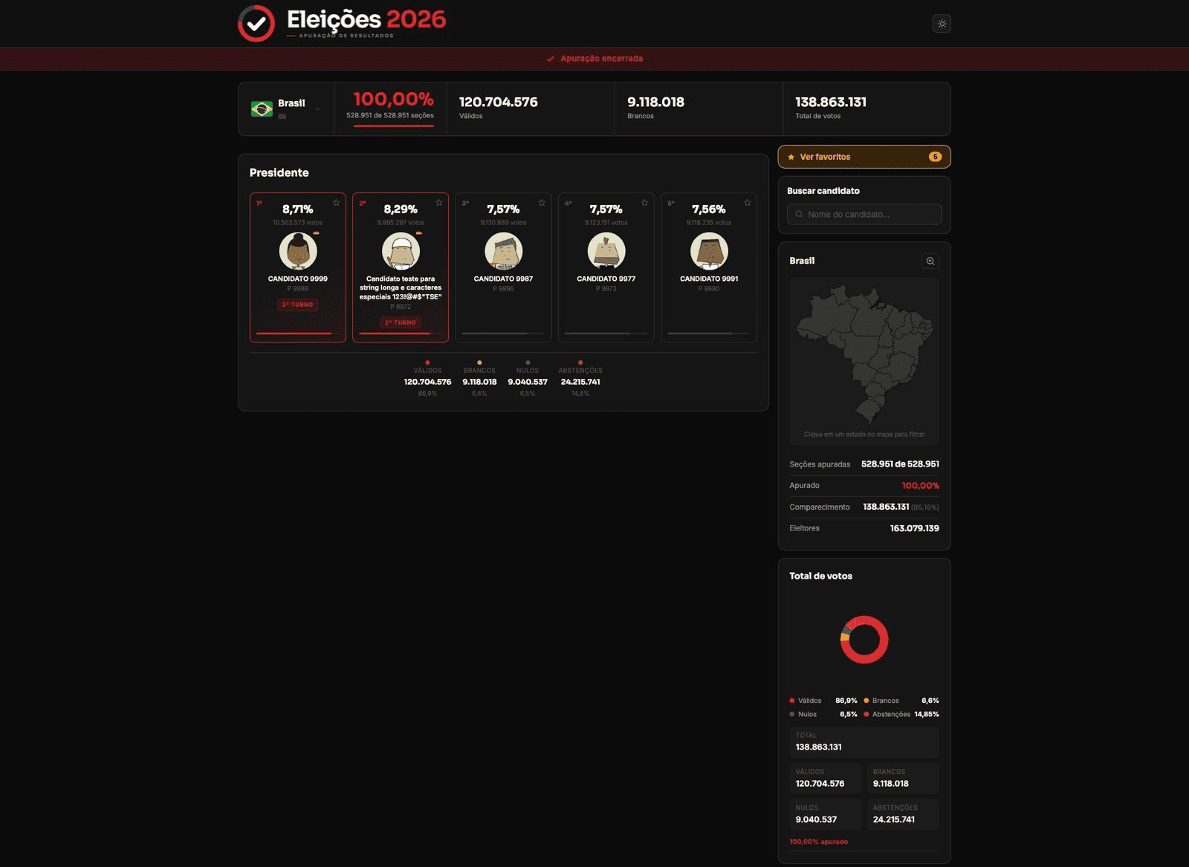Click the '100,00% apurado' red text
Screen dimensions: 1189x867
pyautogui.click(x=818, y=842)
